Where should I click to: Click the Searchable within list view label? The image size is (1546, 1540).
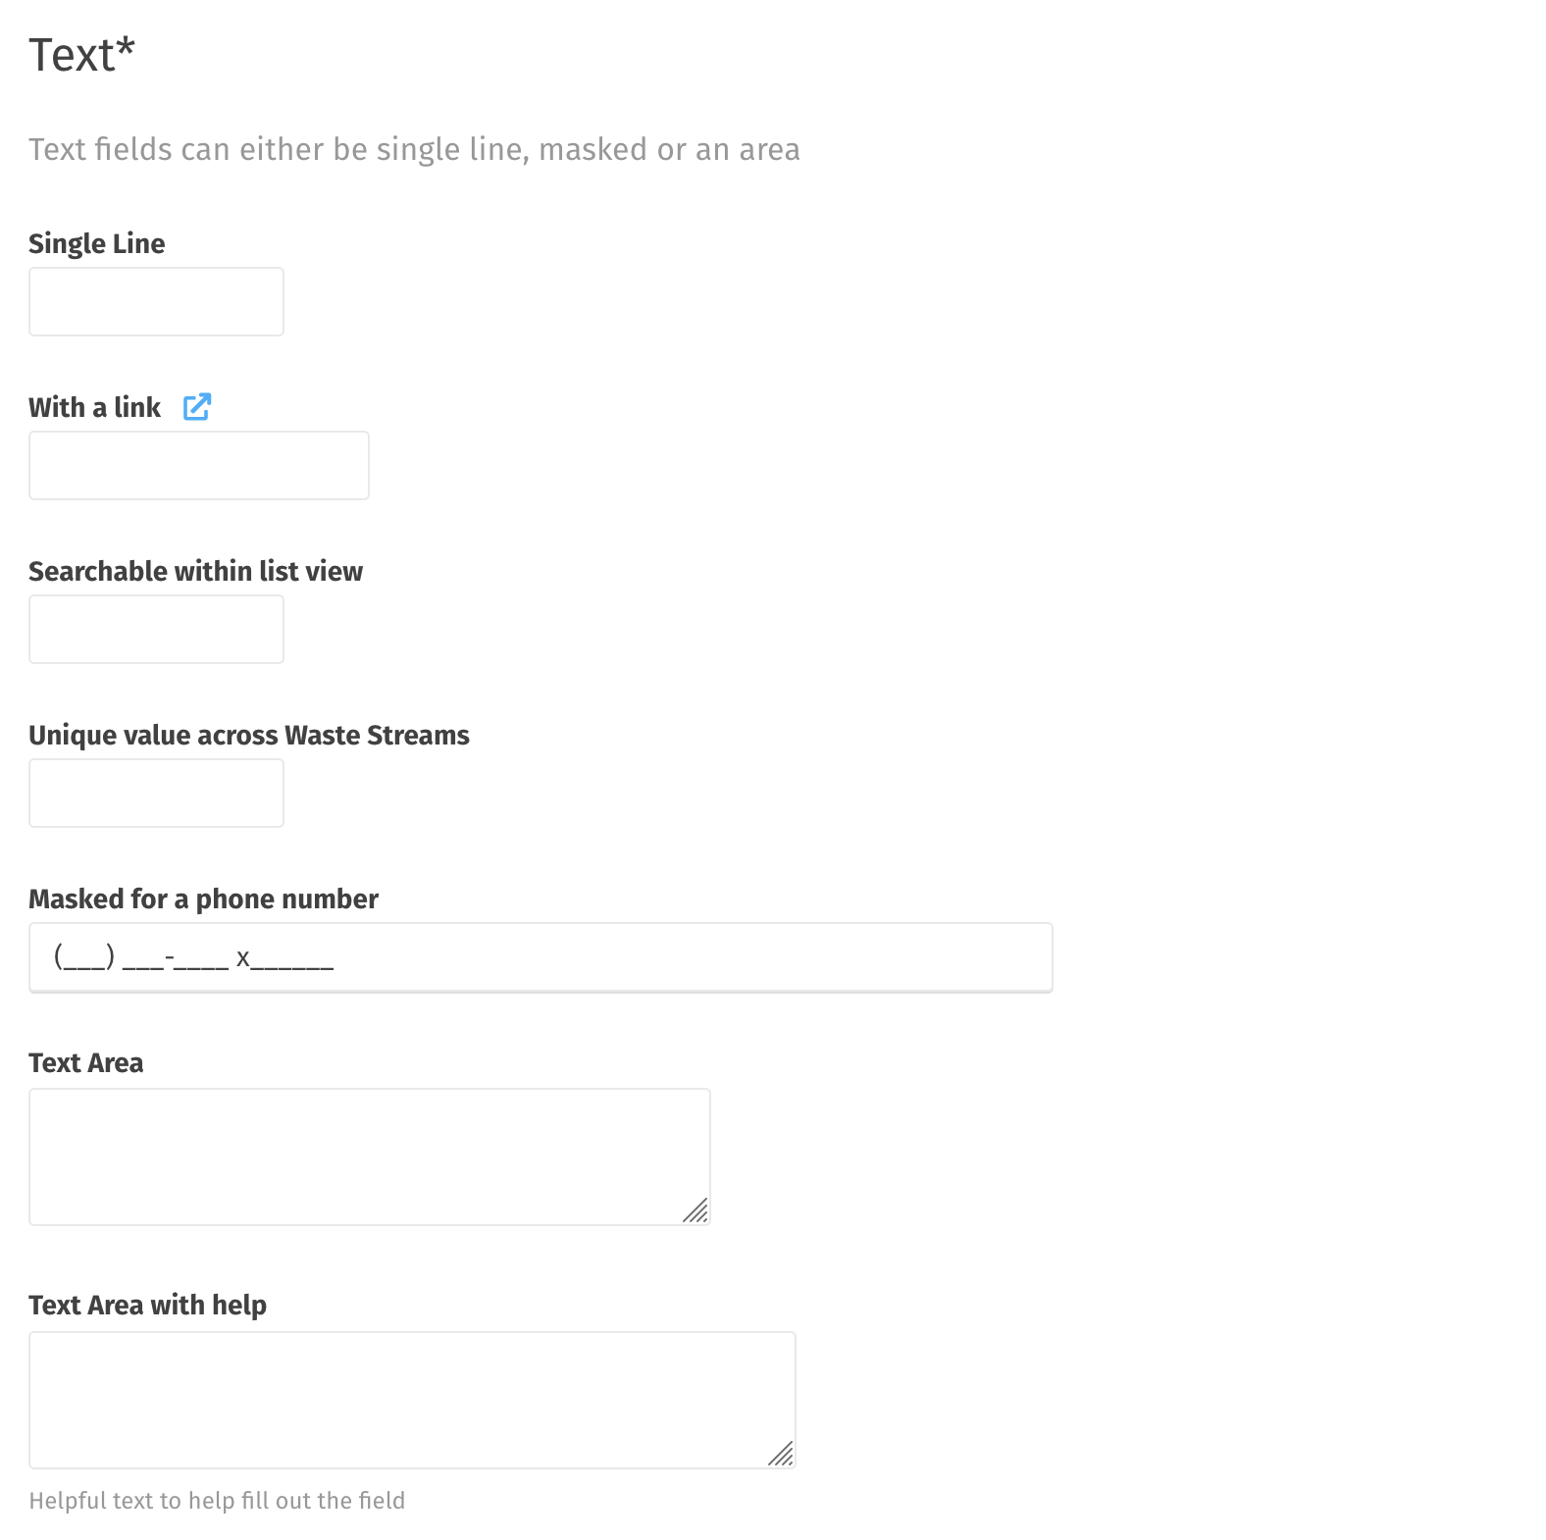point(195,571)
